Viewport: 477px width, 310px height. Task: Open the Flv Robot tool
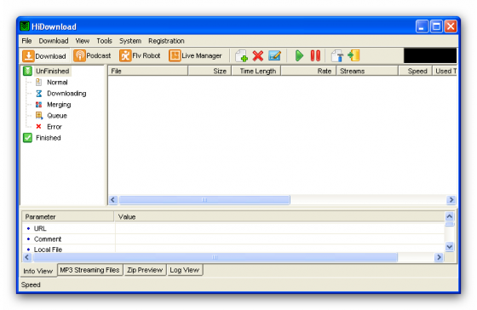140,55
